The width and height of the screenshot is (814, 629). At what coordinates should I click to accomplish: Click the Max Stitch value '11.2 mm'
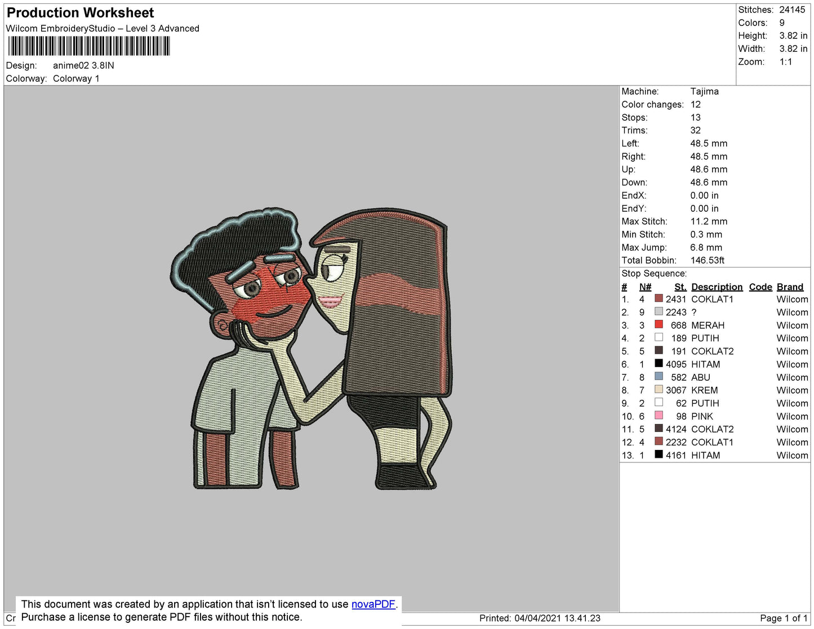[x=709, y=221]
